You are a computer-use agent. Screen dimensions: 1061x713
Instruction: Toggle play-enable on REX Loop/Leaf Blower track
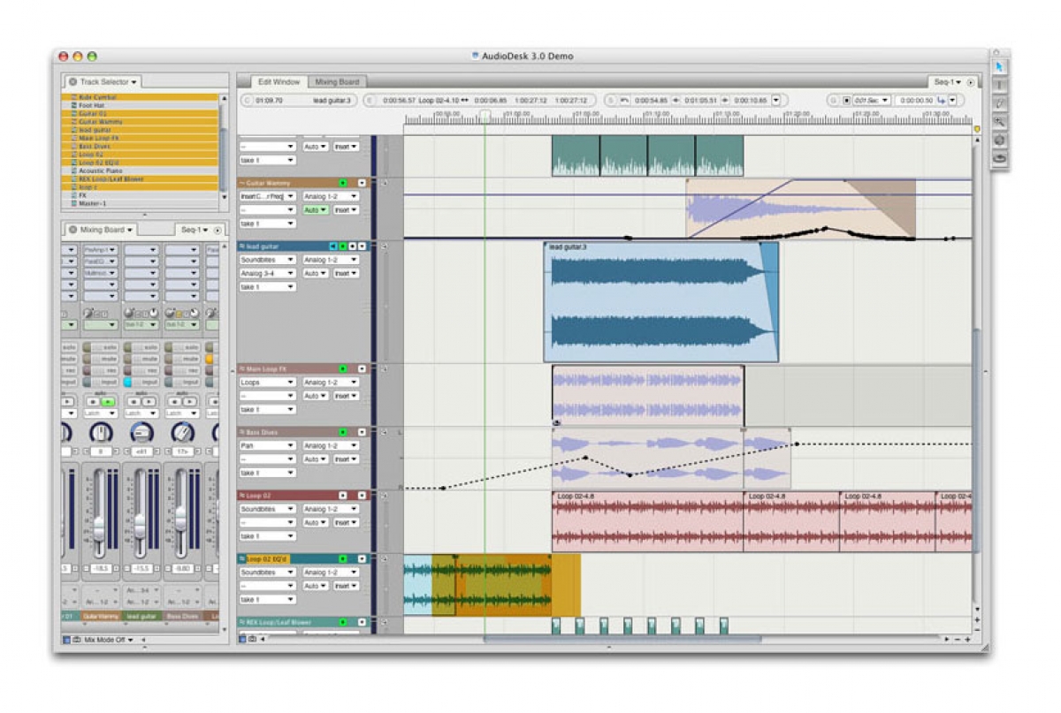tap(343, 622)
